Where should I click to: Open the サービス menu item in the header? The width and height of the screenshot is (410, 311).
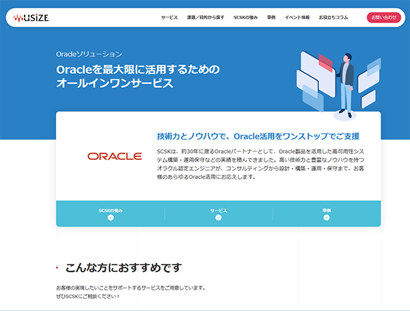coord(169,18)
